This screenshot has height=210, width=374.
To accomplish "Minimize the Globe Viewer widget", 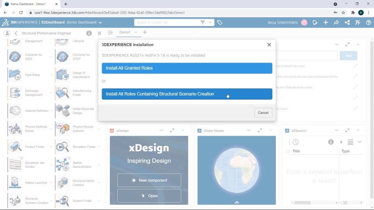I will tap(249, 131).
